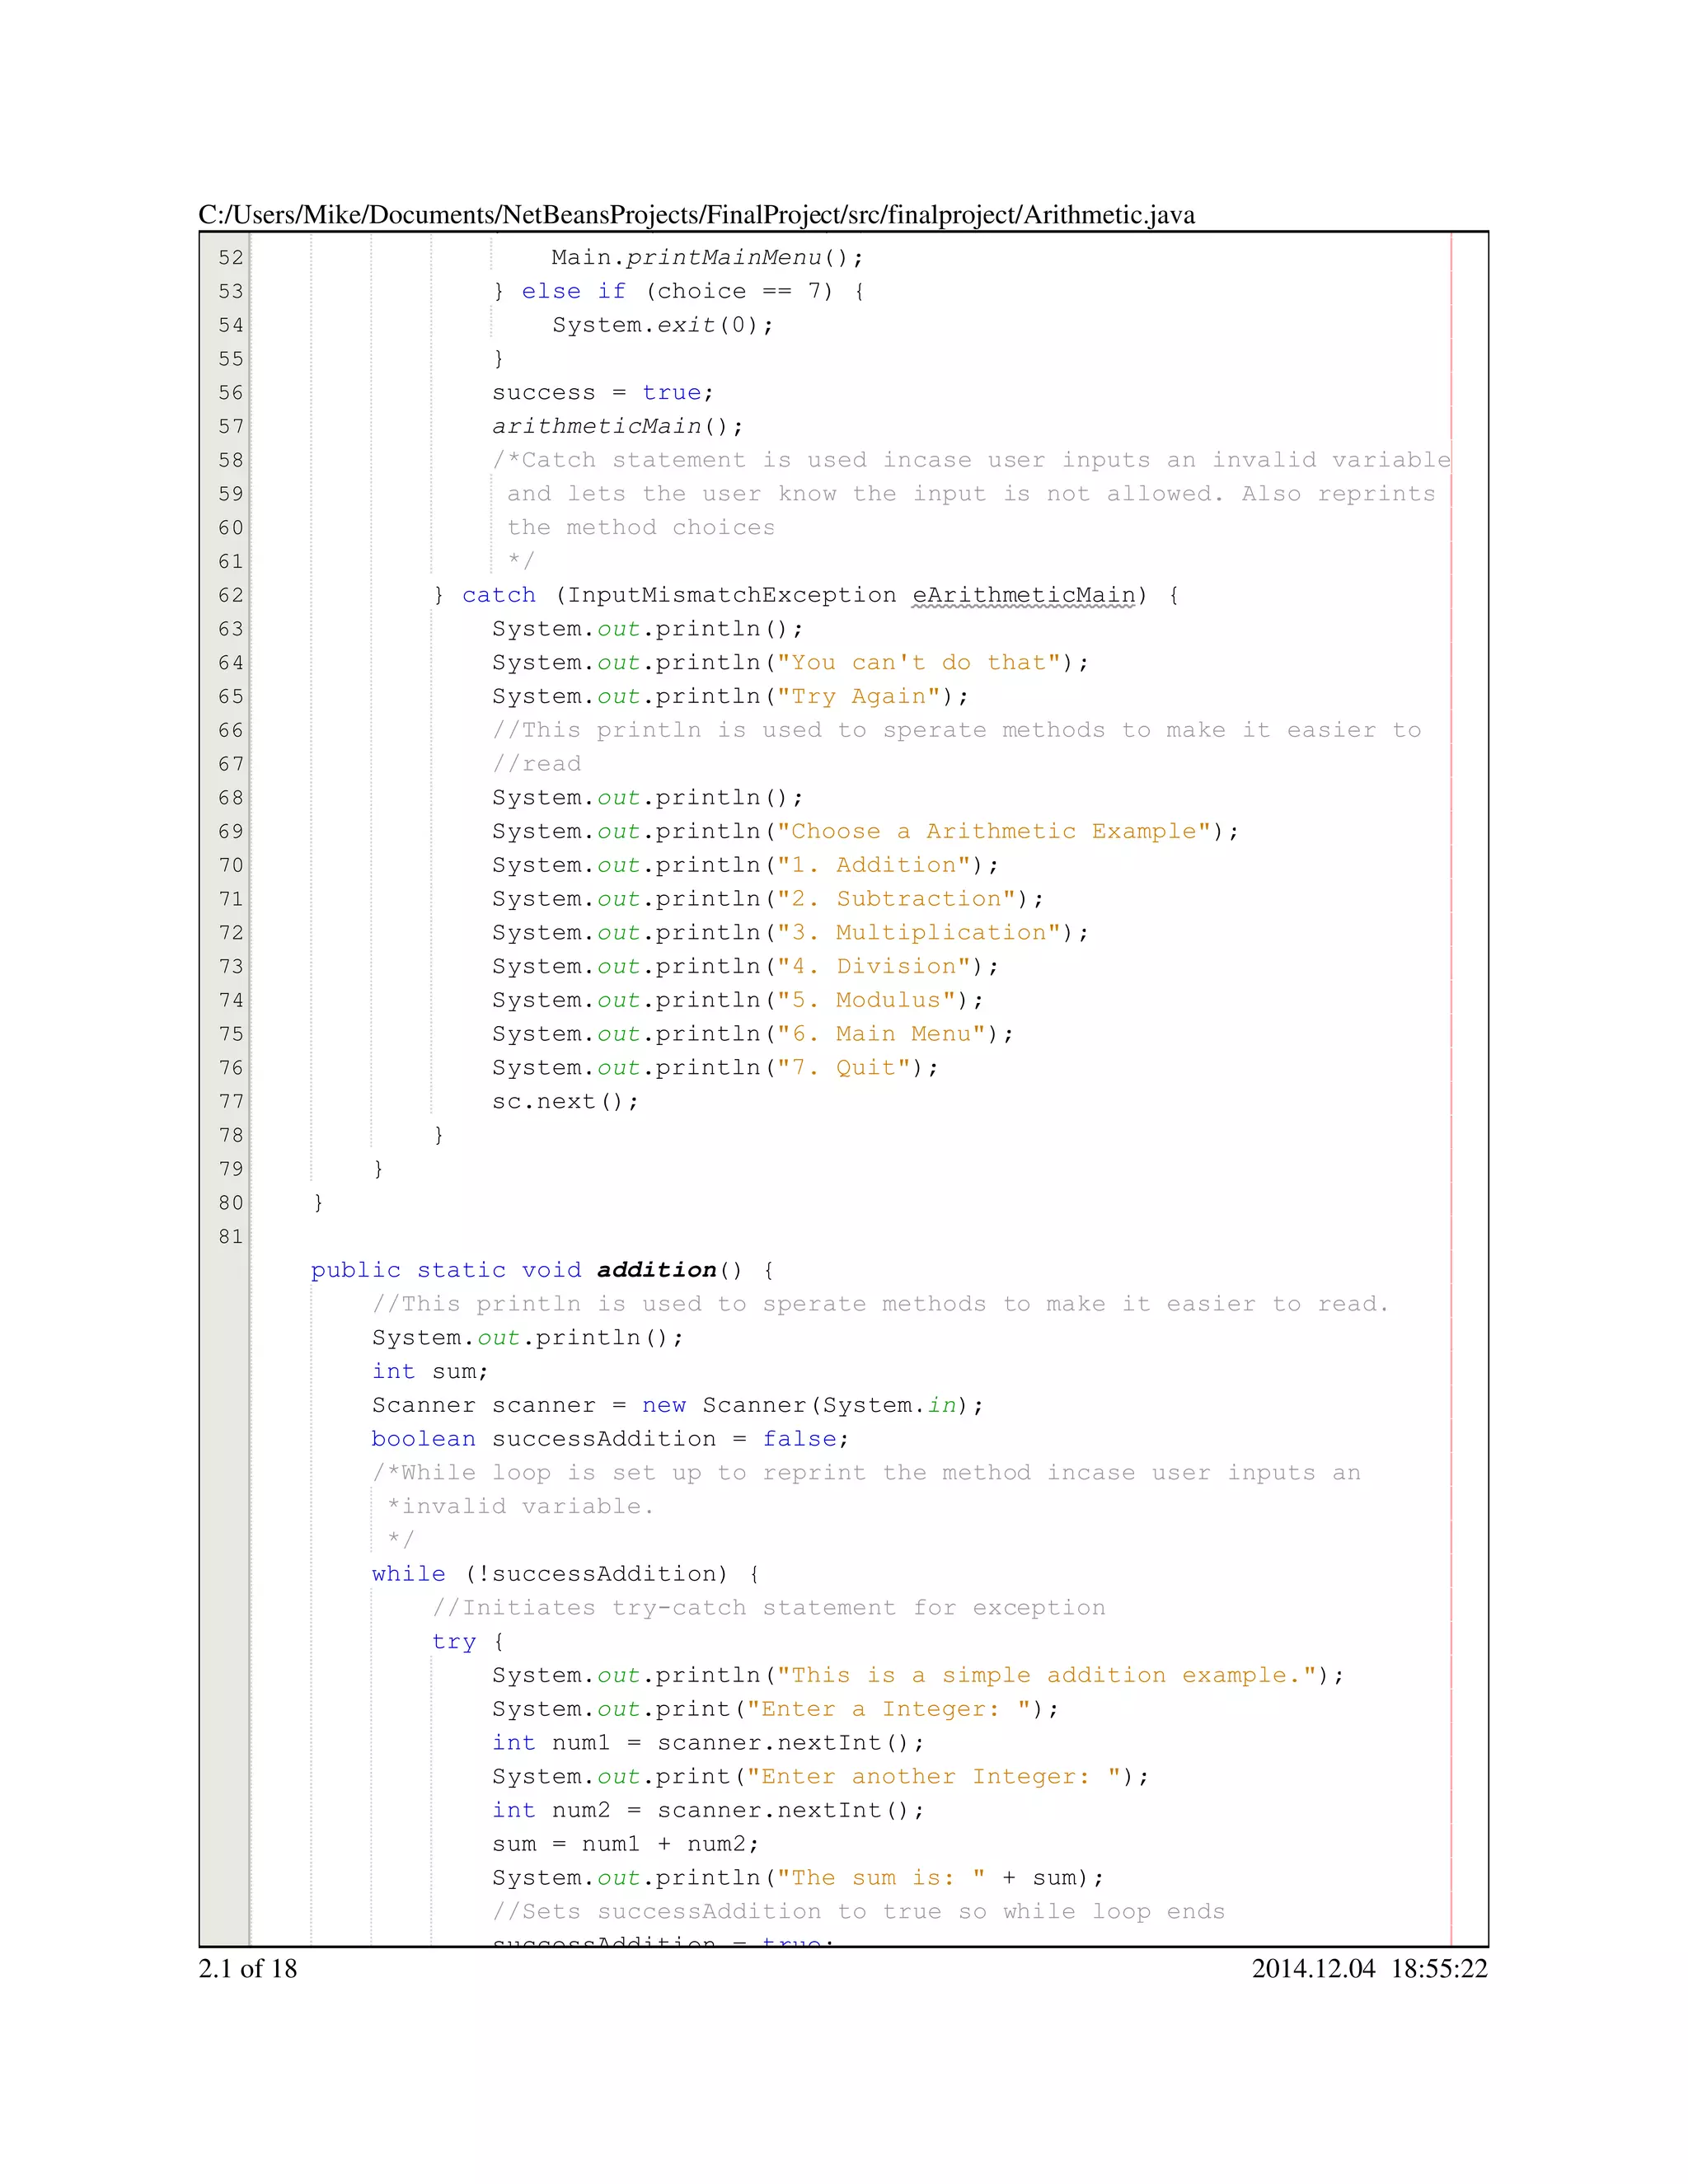The image size is (1688, 2184).
Task: Click the try keyword in addition method
Action: point(453,1642)
